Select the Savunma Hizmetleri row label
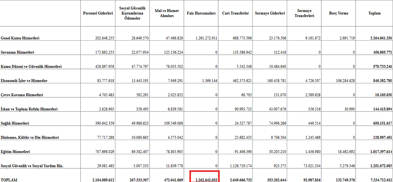393x182 pixels. tap(17, 52)
